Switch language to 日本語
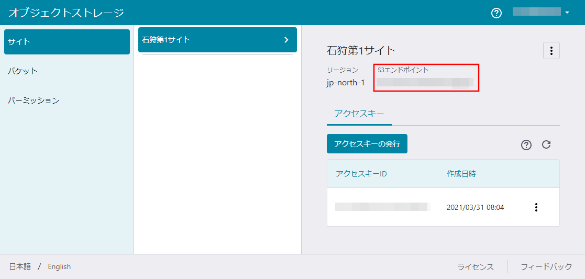585x279 pixels. (20, 267)
